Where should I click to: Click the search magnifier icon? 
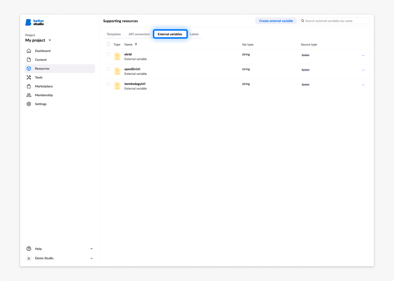pos(302,21)
